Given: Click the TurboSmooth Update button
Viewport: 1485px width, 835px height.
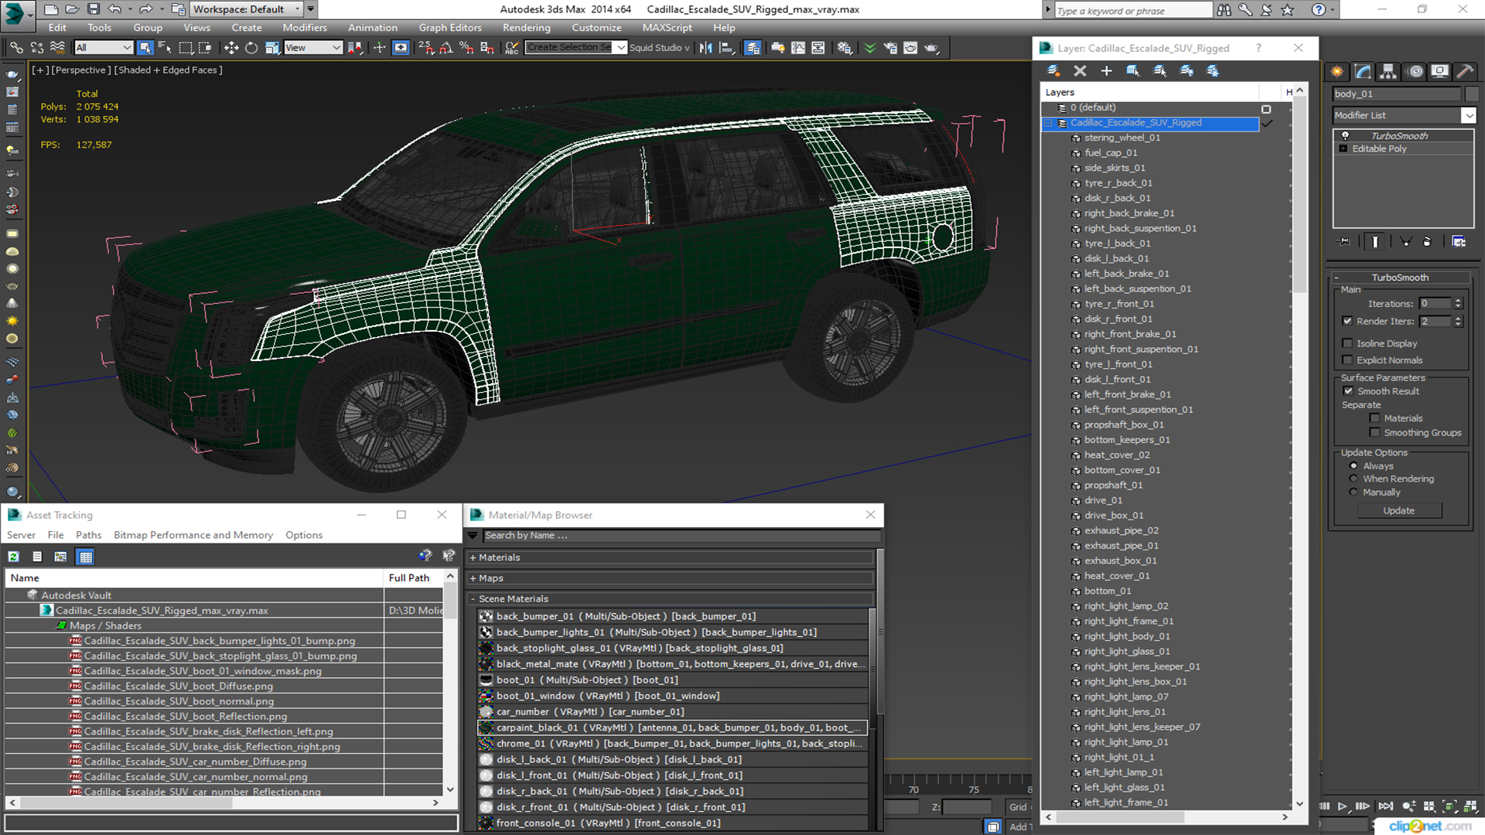Looking at the screenshot, I should 1398,511.
